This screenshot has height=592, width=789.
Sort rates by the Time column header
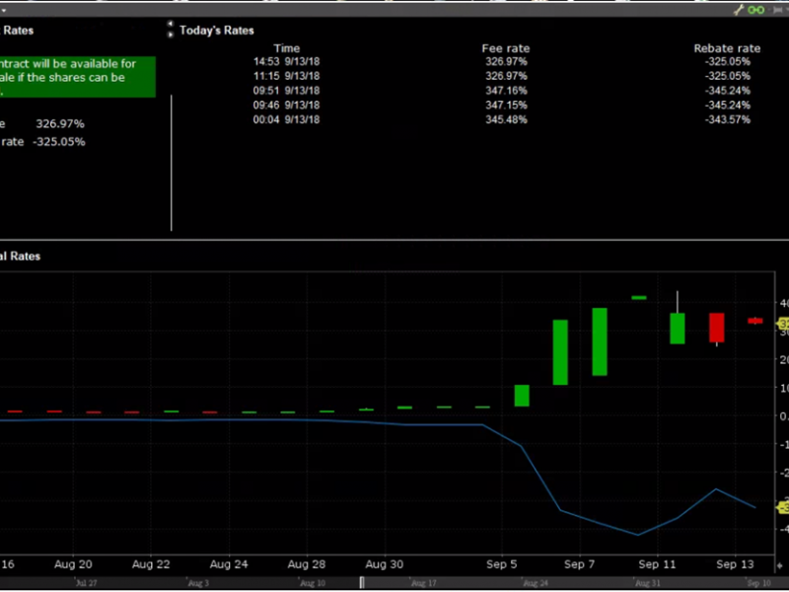tap(286, 48)
